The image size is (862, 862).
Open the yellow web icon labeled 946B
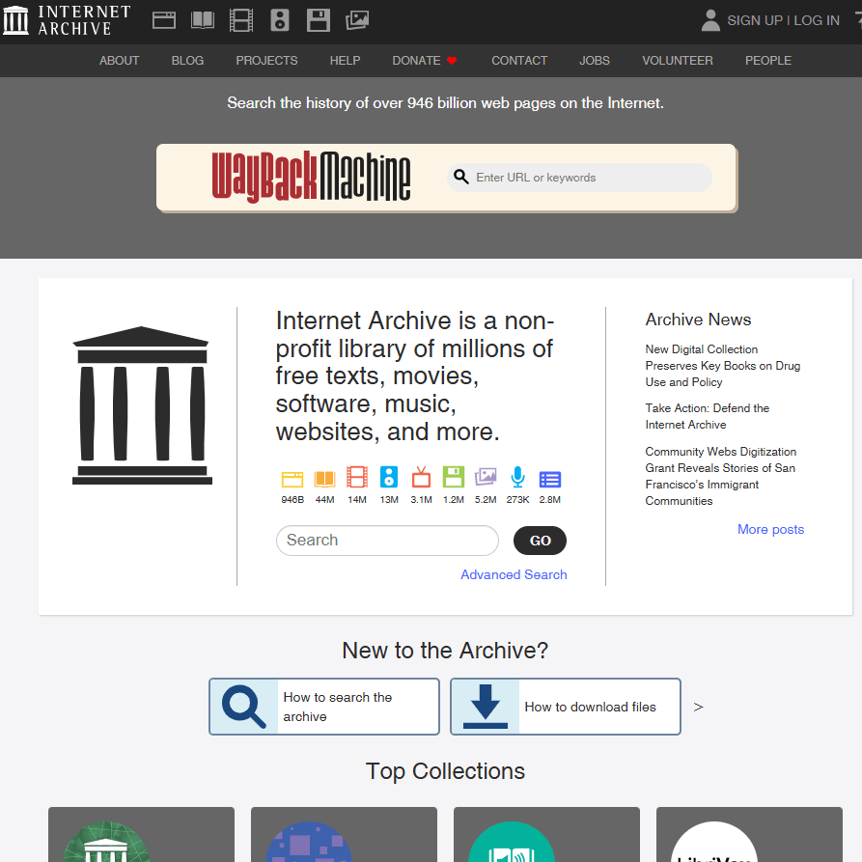tap(292, 480)
